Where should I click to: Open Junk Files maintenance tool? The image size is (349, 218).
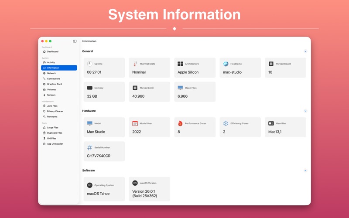[59, 106]
